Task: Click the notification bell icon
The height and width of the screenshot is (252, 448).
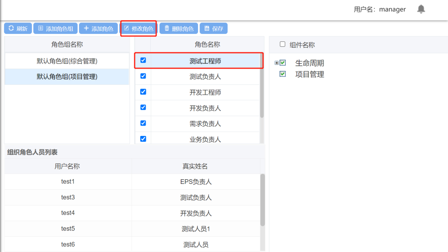Action: coord(421,9)
